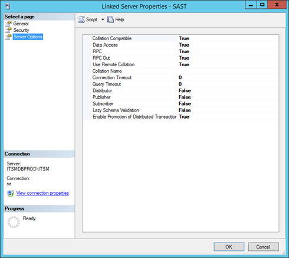Open the Script dropdown arrow

pos(103,19)
